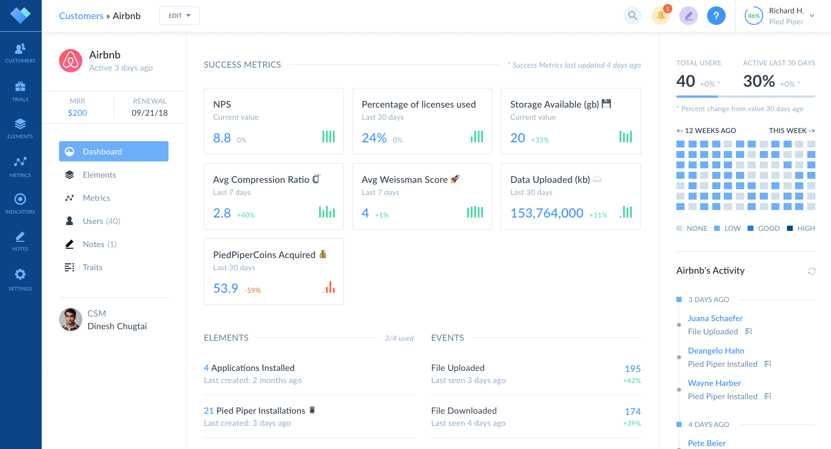Click the GOOD legend swatch
Screen dimensions: 831x449
click(751, 229)
